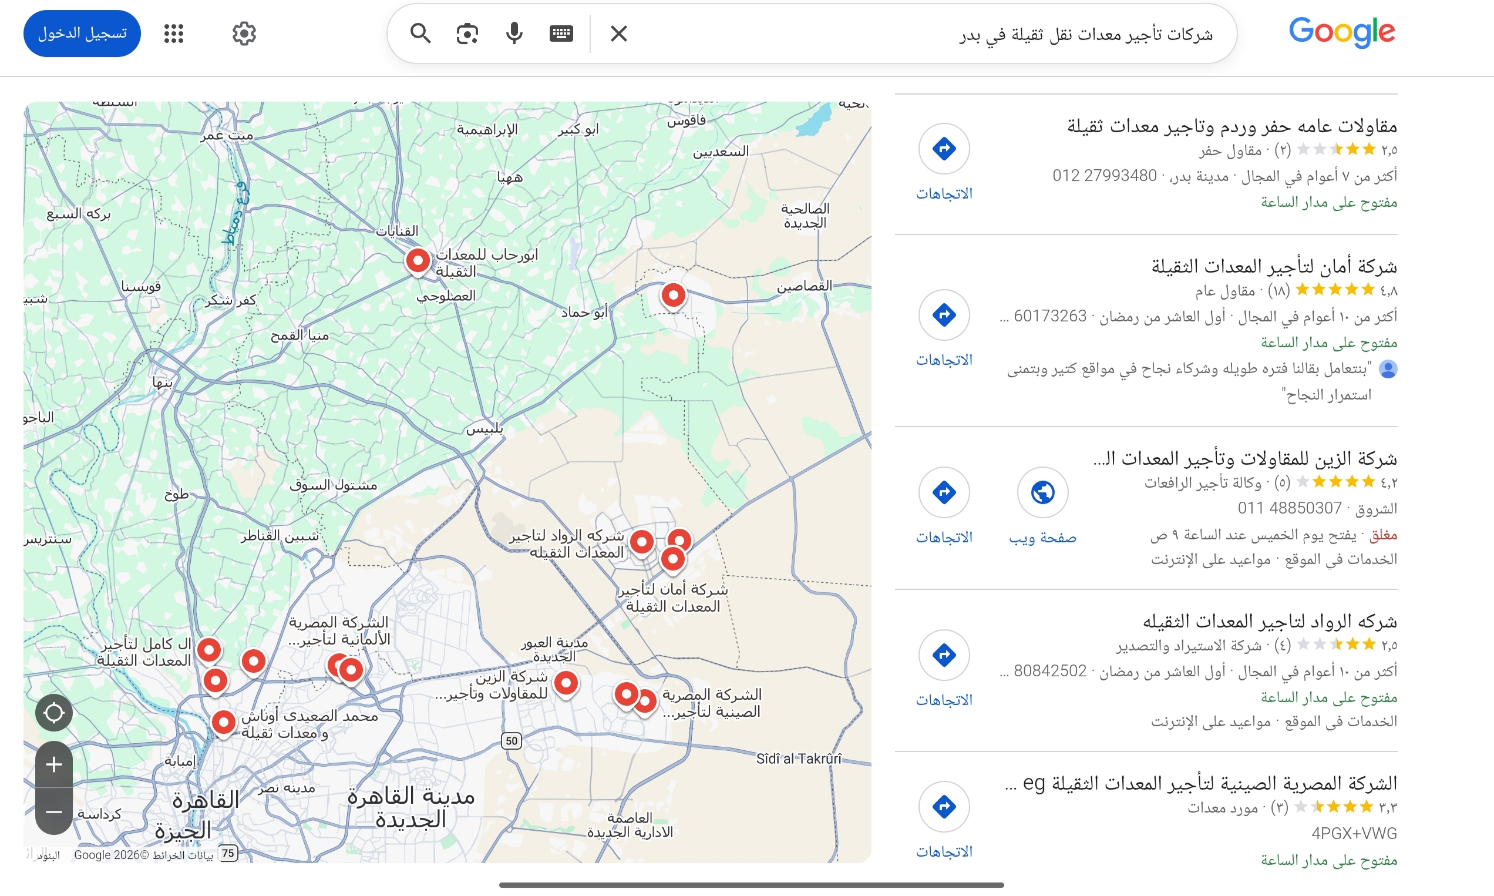Click مغلق closed status of شركة الزين
This screenshot has width=1494, height=896.
[1384, 536]
